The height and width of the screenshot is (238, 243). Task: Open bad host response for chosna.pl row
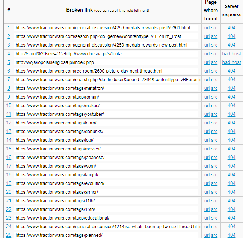231,54
